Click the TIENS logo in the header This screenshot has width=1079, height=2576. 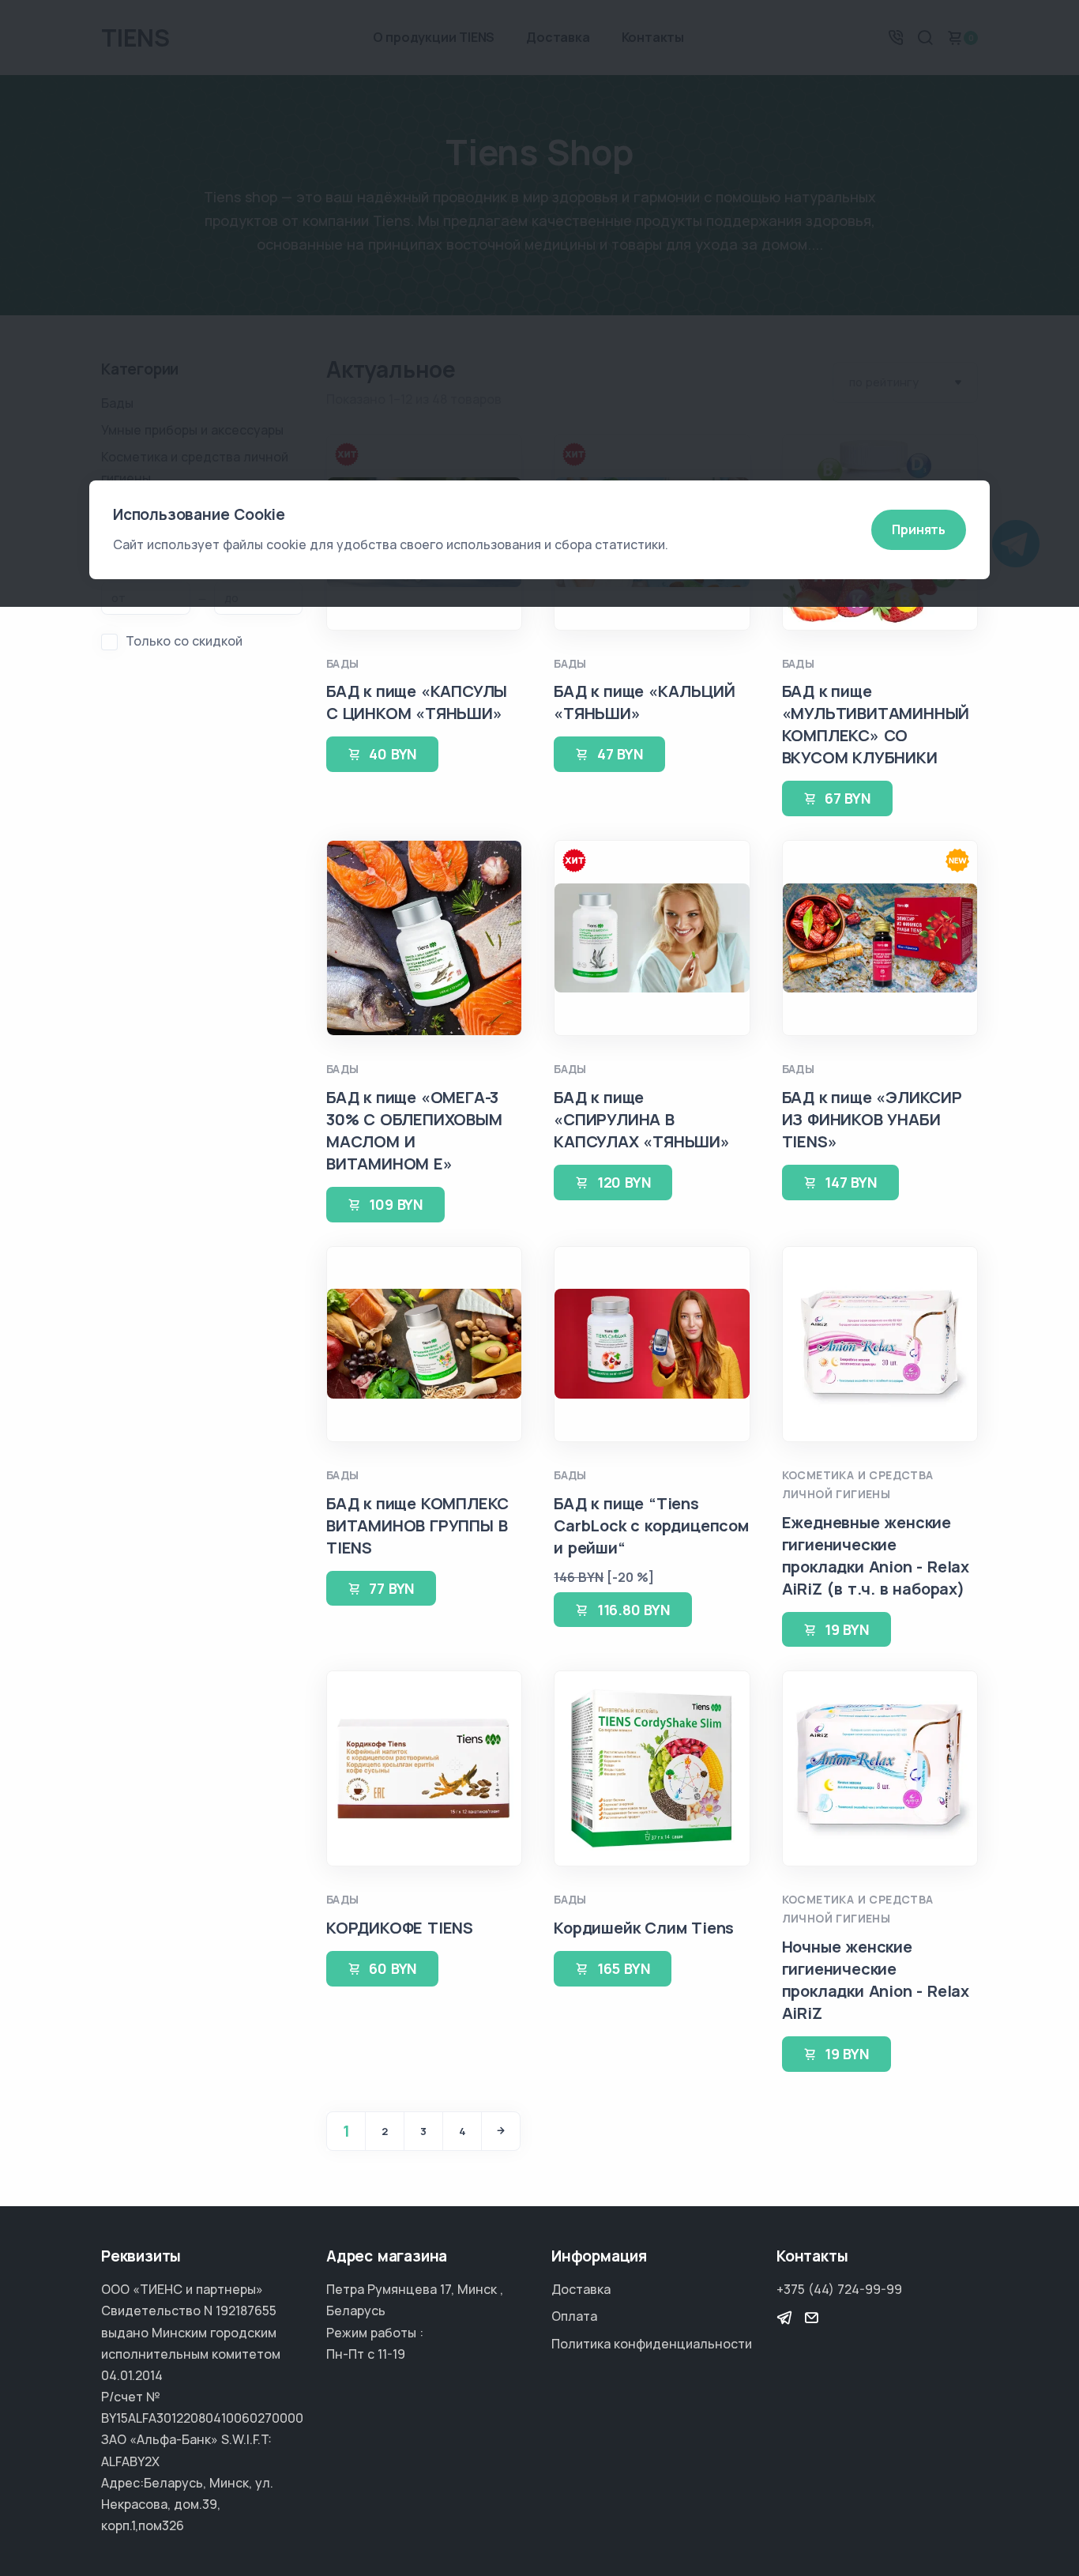[135, 38]
